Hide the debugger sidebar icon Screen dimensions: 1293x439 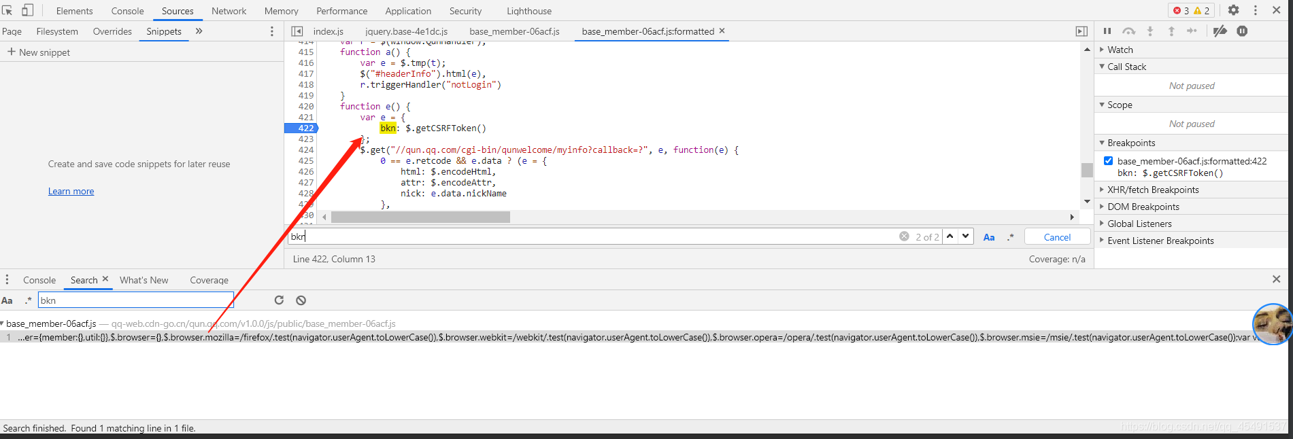pyautogui.click(x=1081, y=31)
